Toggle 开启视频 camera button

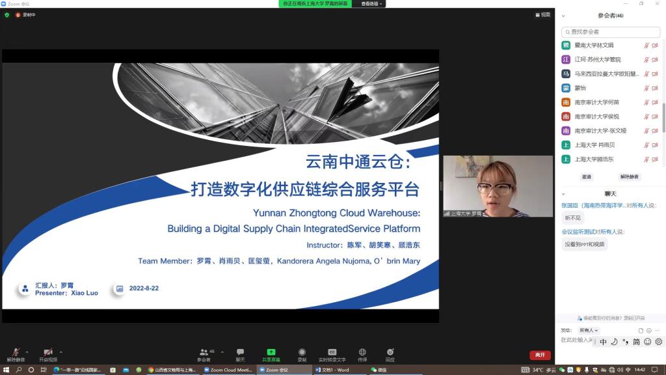pos(47,352)
